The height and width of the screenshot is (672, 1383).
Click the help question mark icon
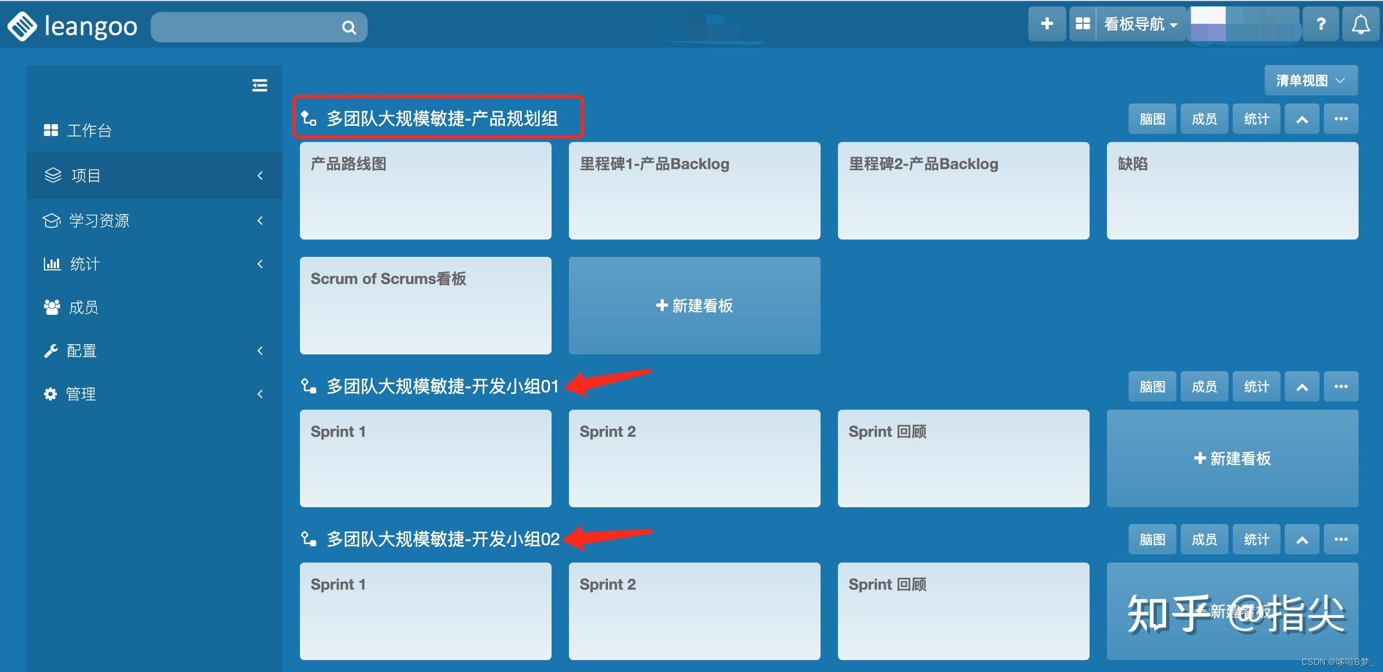point(1320,24)
